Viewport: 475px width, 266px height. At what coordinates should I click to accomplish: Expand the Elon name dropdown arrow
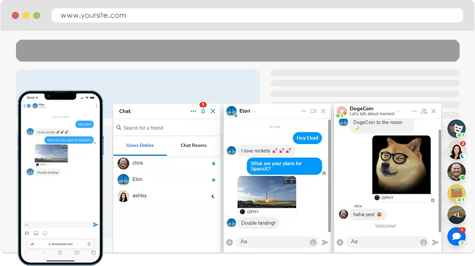pyautogui.click(x=255, y=111)
